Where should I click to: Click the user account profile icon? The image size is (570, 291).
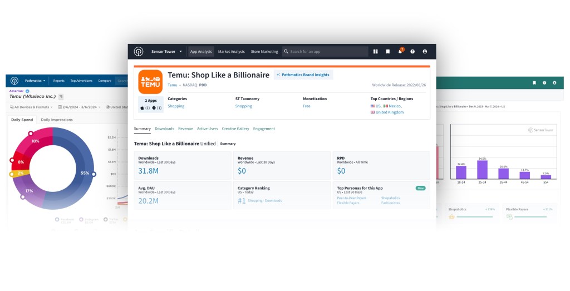click(425, 52)
